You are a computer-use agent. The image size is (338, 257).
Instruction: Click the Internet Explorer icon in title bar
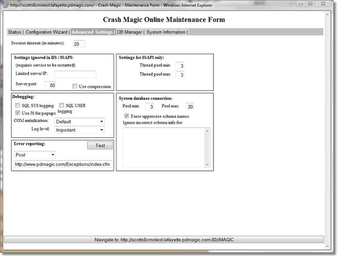click(x=6, y=5)
